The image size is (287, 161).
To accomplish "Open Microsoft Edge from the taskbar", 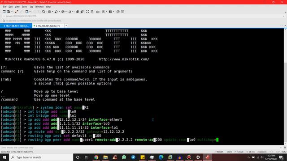I will (161, 157).
